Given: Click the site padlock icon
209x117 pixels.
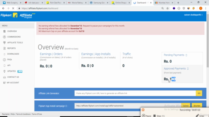Looking at the screenshot, I should pos(19,8).
